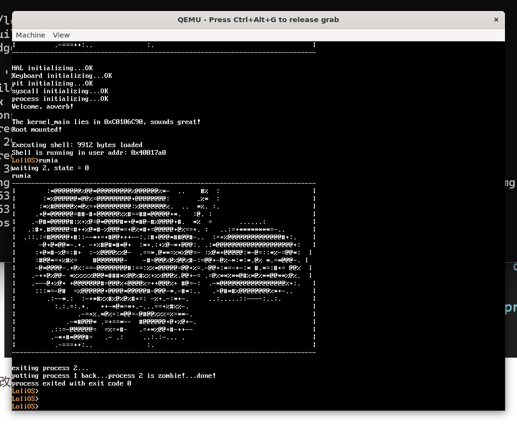Close the QEMU window
This screenshot has width=517, height=424.
click(x=496, y=20)
